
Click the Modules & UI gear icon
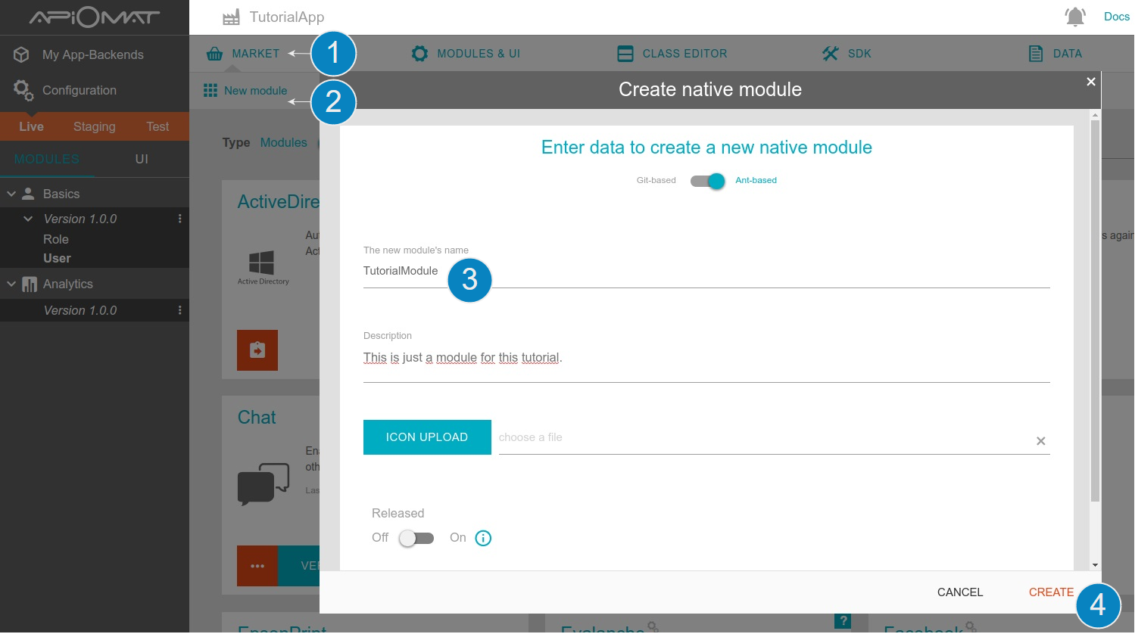click(x=419, y=54)
